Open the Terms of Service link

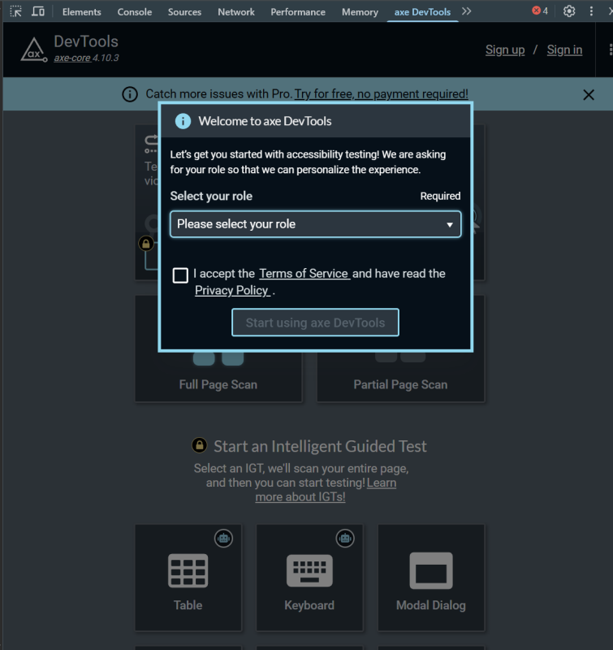coord(304,274)
